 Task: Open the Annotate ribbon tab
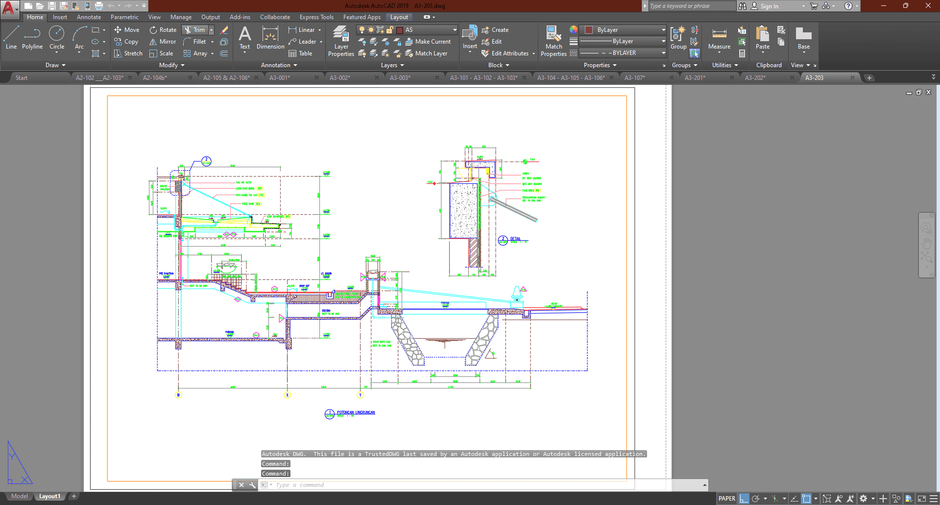coord(89,17)
